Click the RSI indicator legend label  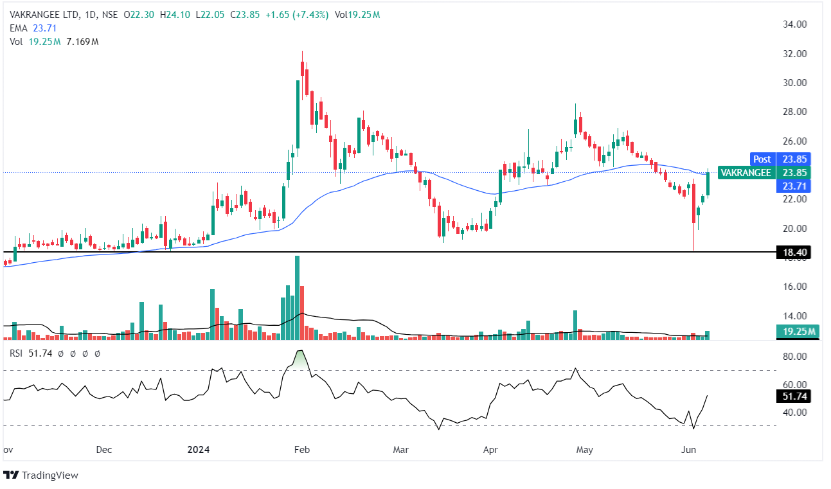tap(17, 353)
